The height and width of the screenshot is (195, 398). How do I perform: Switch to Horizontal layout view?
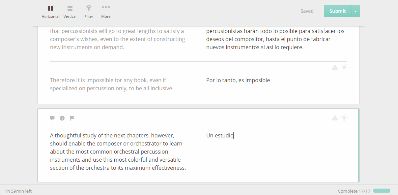point(51,12)
